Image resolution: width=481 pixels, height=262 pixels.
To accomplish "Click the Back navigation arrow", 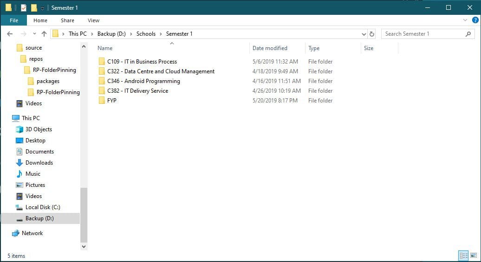I will [x=10, y=34].
